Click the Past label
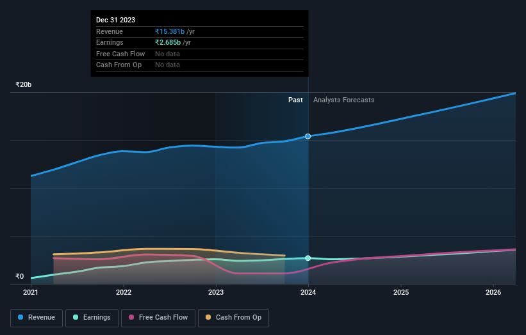The width and height of the screenshot is (526, 335). click(x=295, y=100)
